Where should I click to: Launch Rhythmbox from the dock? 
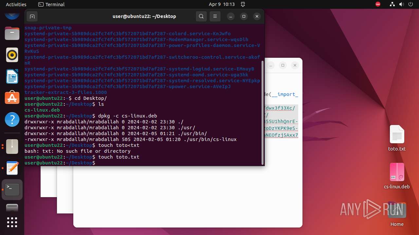click(x=12, y=55)
